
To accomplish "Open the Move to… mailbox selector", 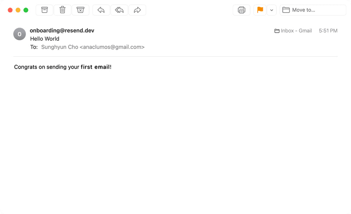I will click(x=313, y=10).
